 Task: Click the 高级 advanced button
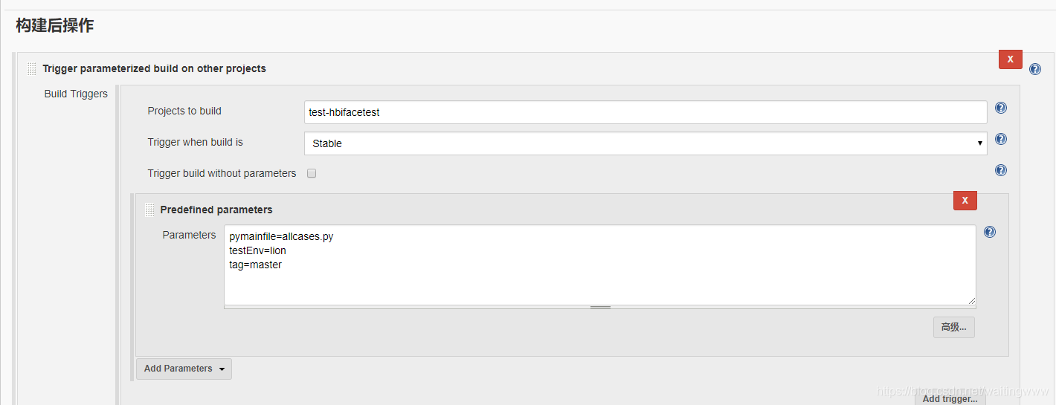pos(953,327)
